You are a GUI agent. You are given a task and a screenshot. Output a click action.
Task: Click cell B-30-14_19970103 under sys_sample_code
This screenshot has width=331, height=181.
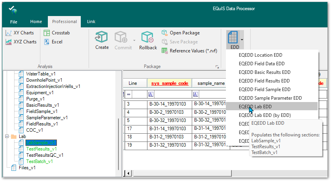169,104
